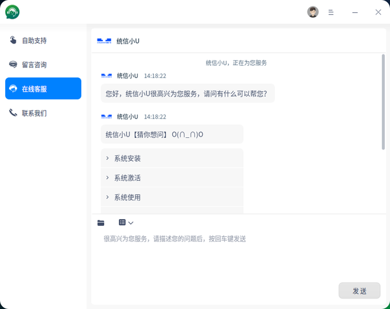Click the 在线客服 headset icon

pos(13,88)
